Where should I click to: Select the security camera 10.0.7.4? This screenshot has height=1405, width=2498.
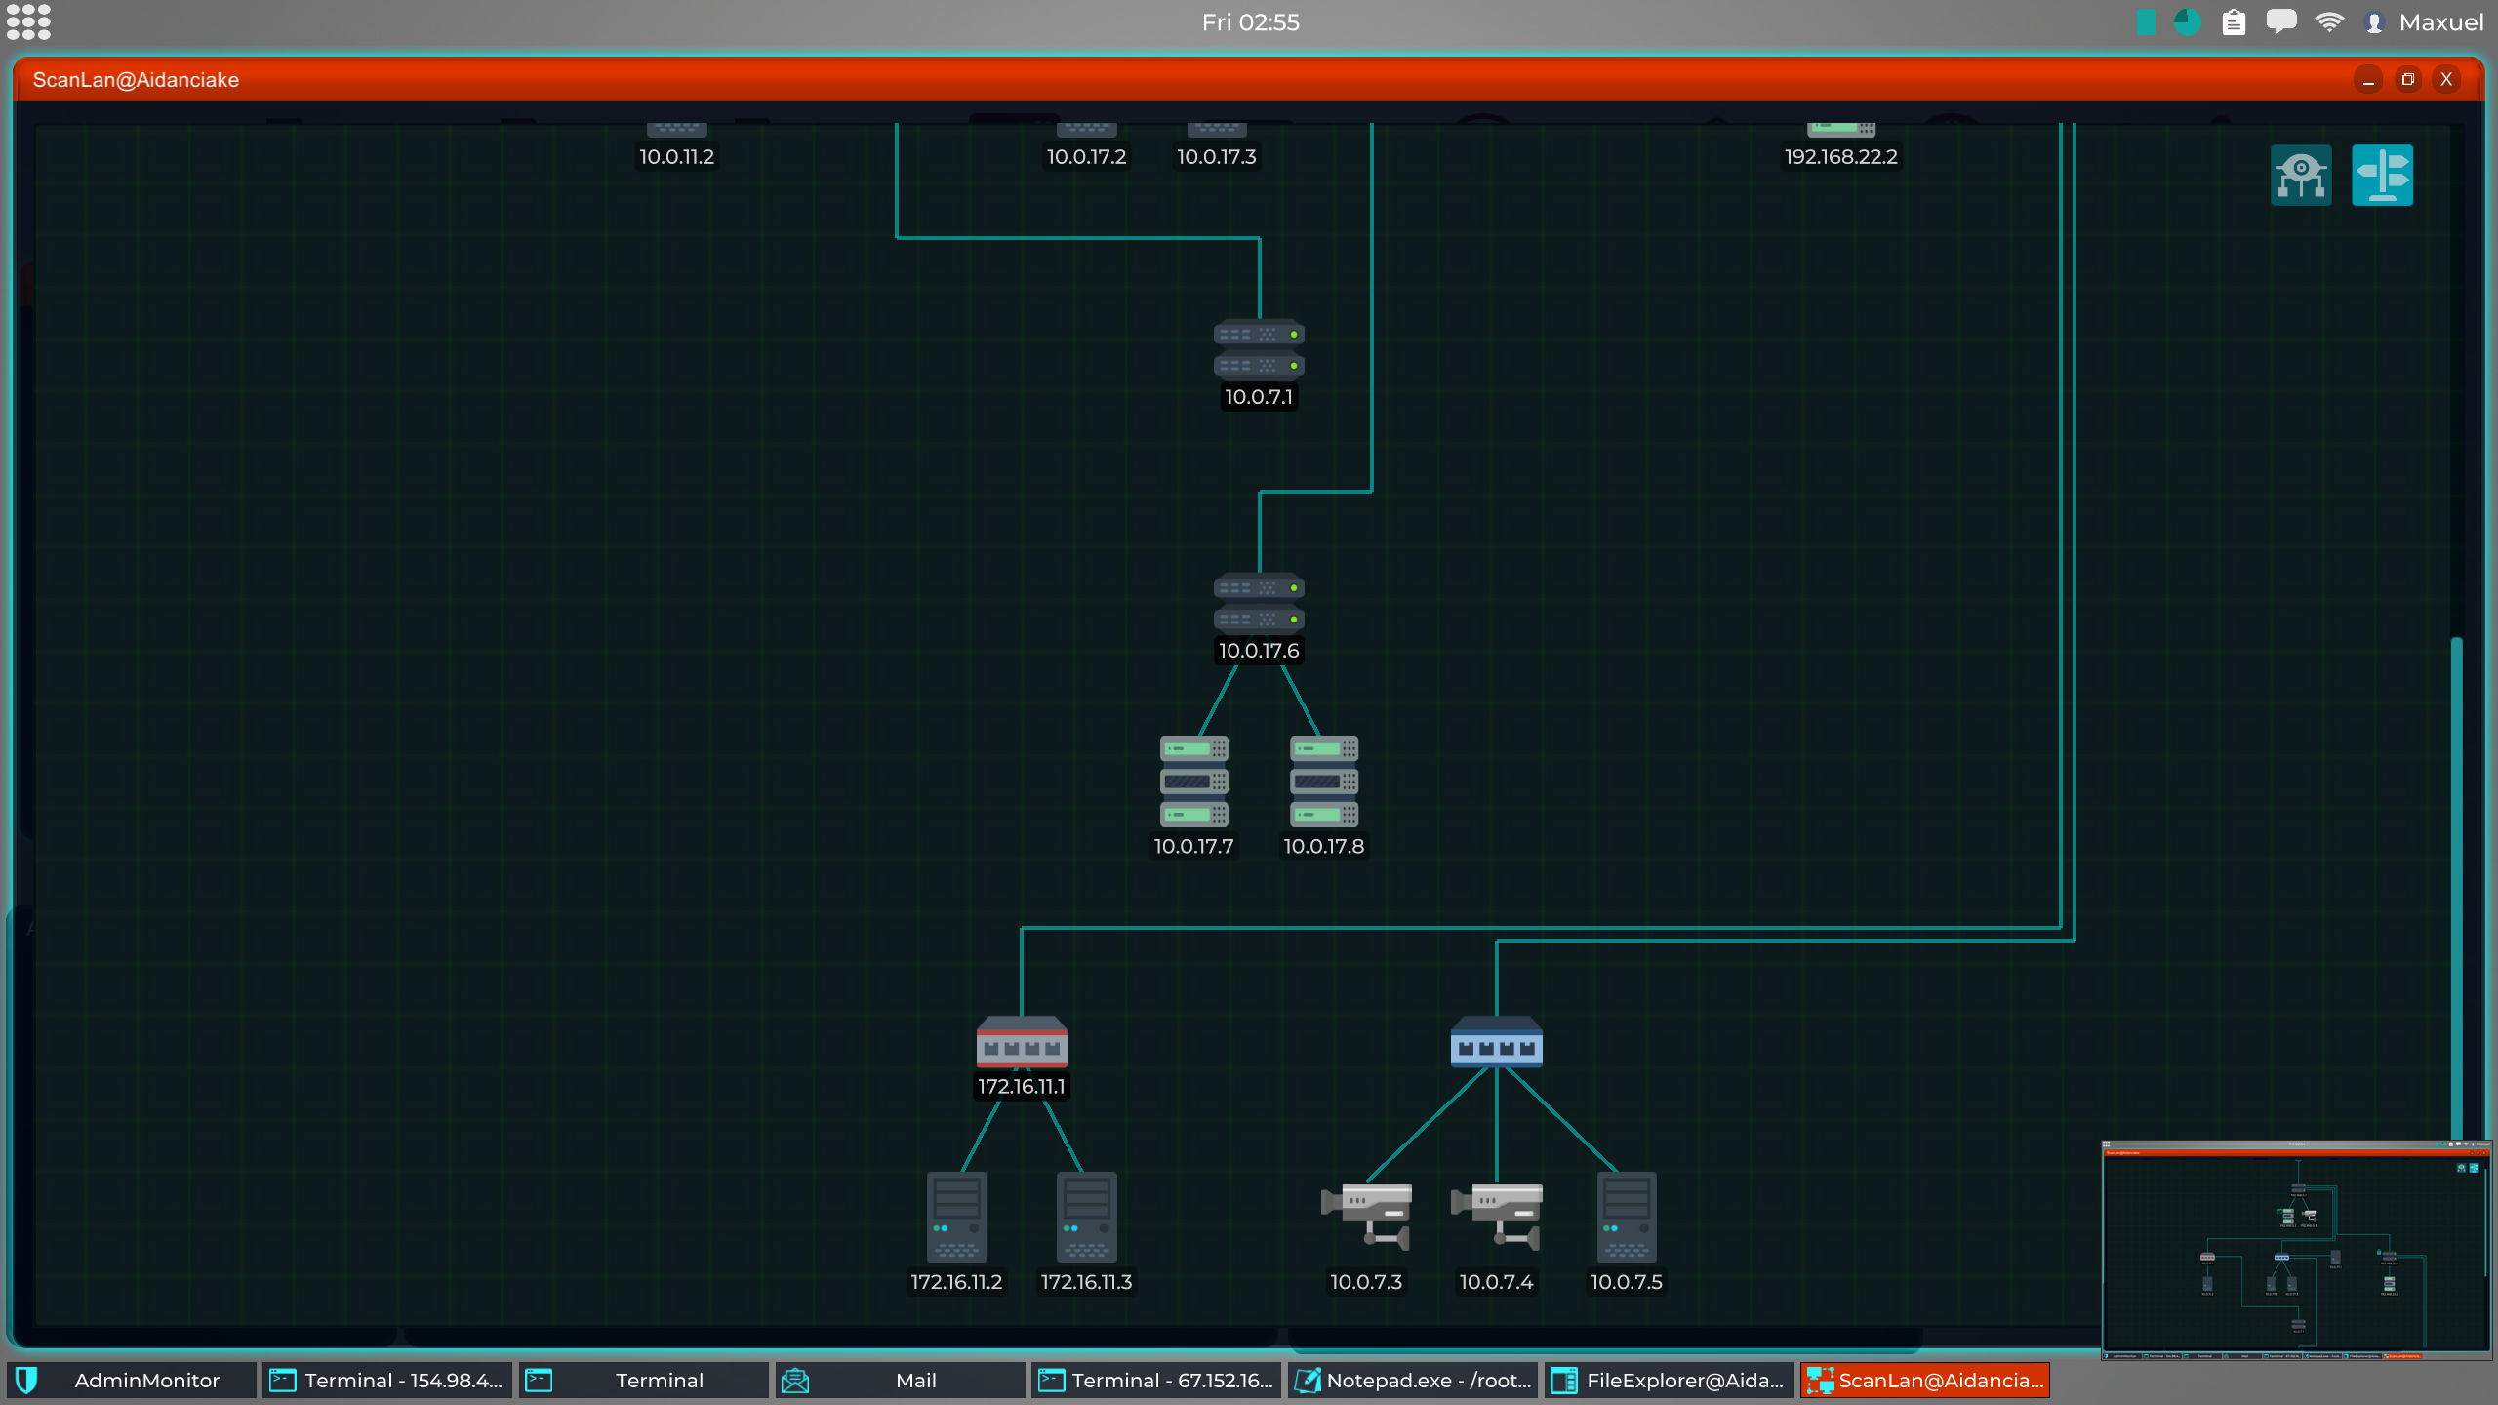click(1496, 1216)
